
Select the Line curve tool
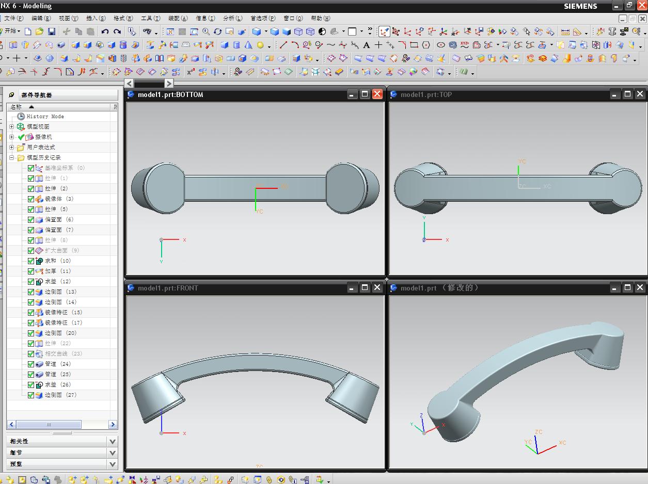[x=283, y=45]
